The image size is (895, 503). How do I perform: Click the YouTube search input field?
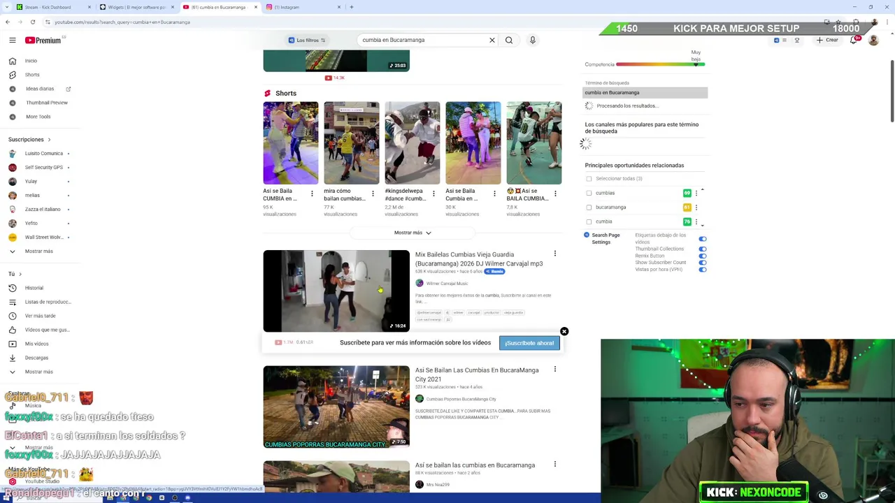423,40
